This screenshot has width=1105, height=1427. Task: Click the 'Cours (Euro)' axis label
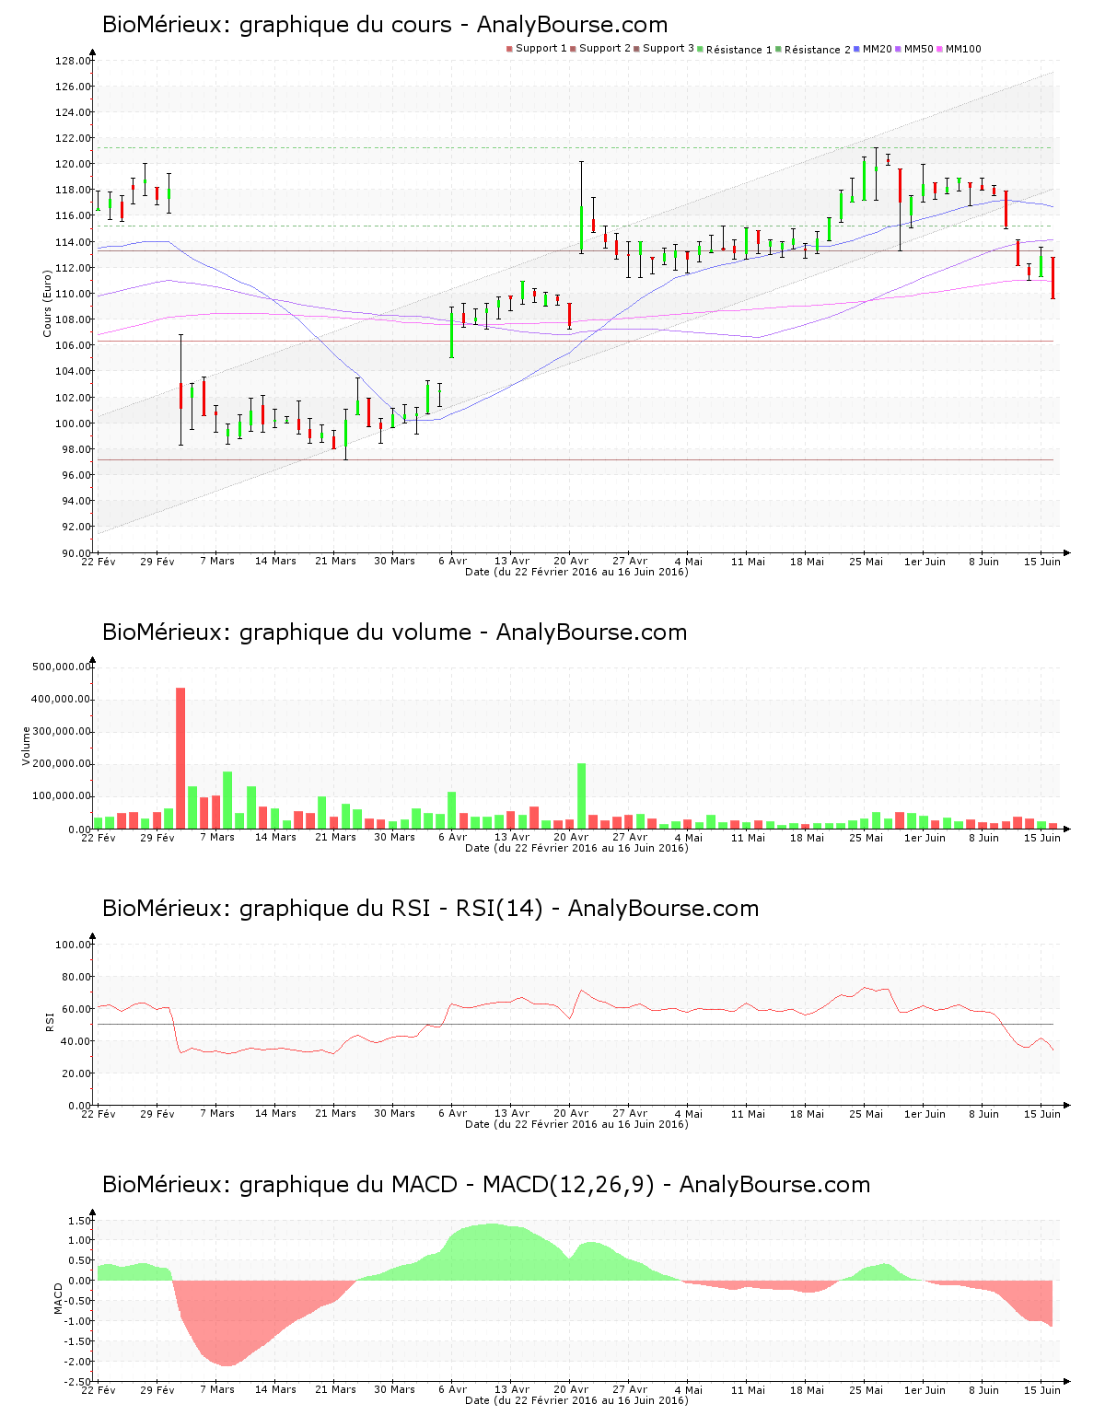(47, 303)
